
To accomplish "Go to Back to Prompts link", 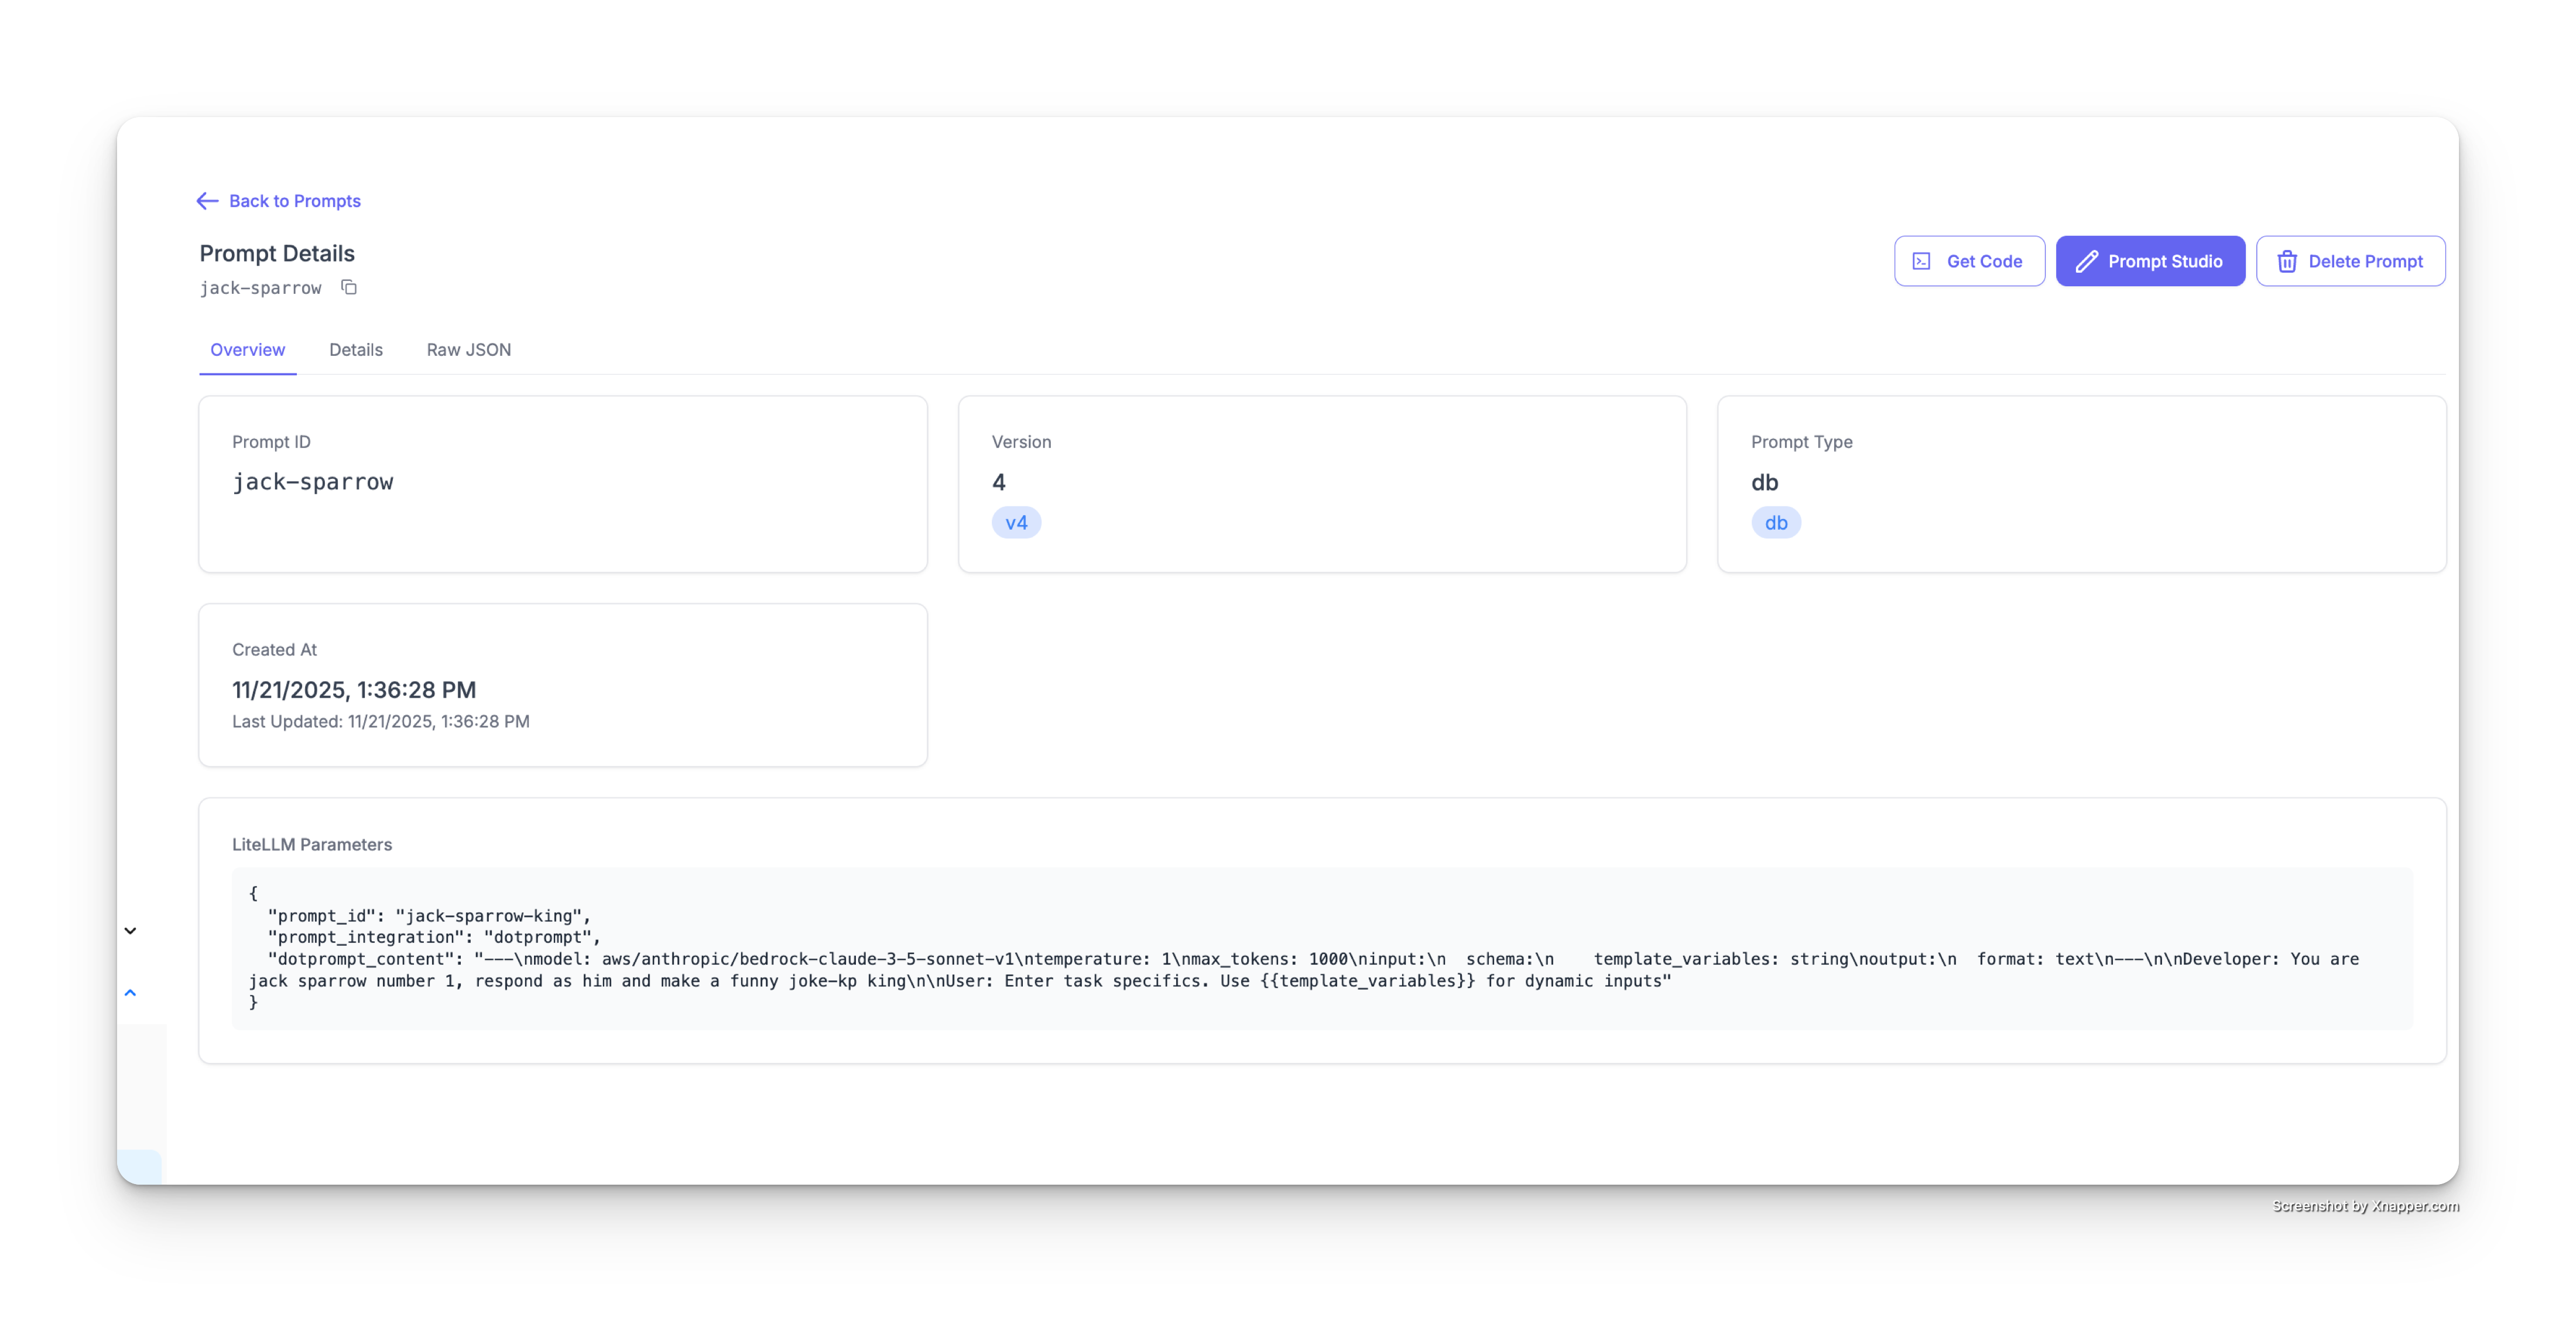I will (x=294, y=201).
